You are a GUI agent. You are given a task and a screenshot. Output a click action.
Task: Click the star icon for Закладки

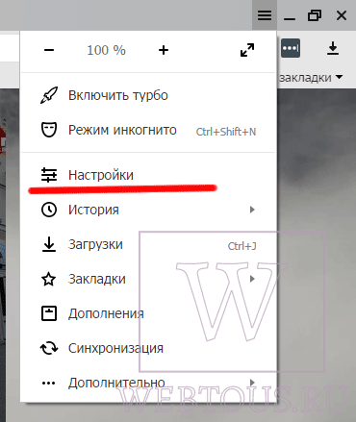click(x=49, y=279)
